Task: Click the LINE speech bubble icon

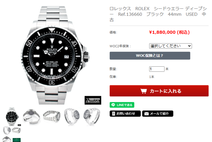Action: (113, 105)
